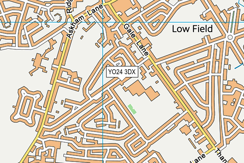Click the YO24 3DX postcode label
Image resolution: width=244 pixels, height=163 pixels.
coord(122,72)
